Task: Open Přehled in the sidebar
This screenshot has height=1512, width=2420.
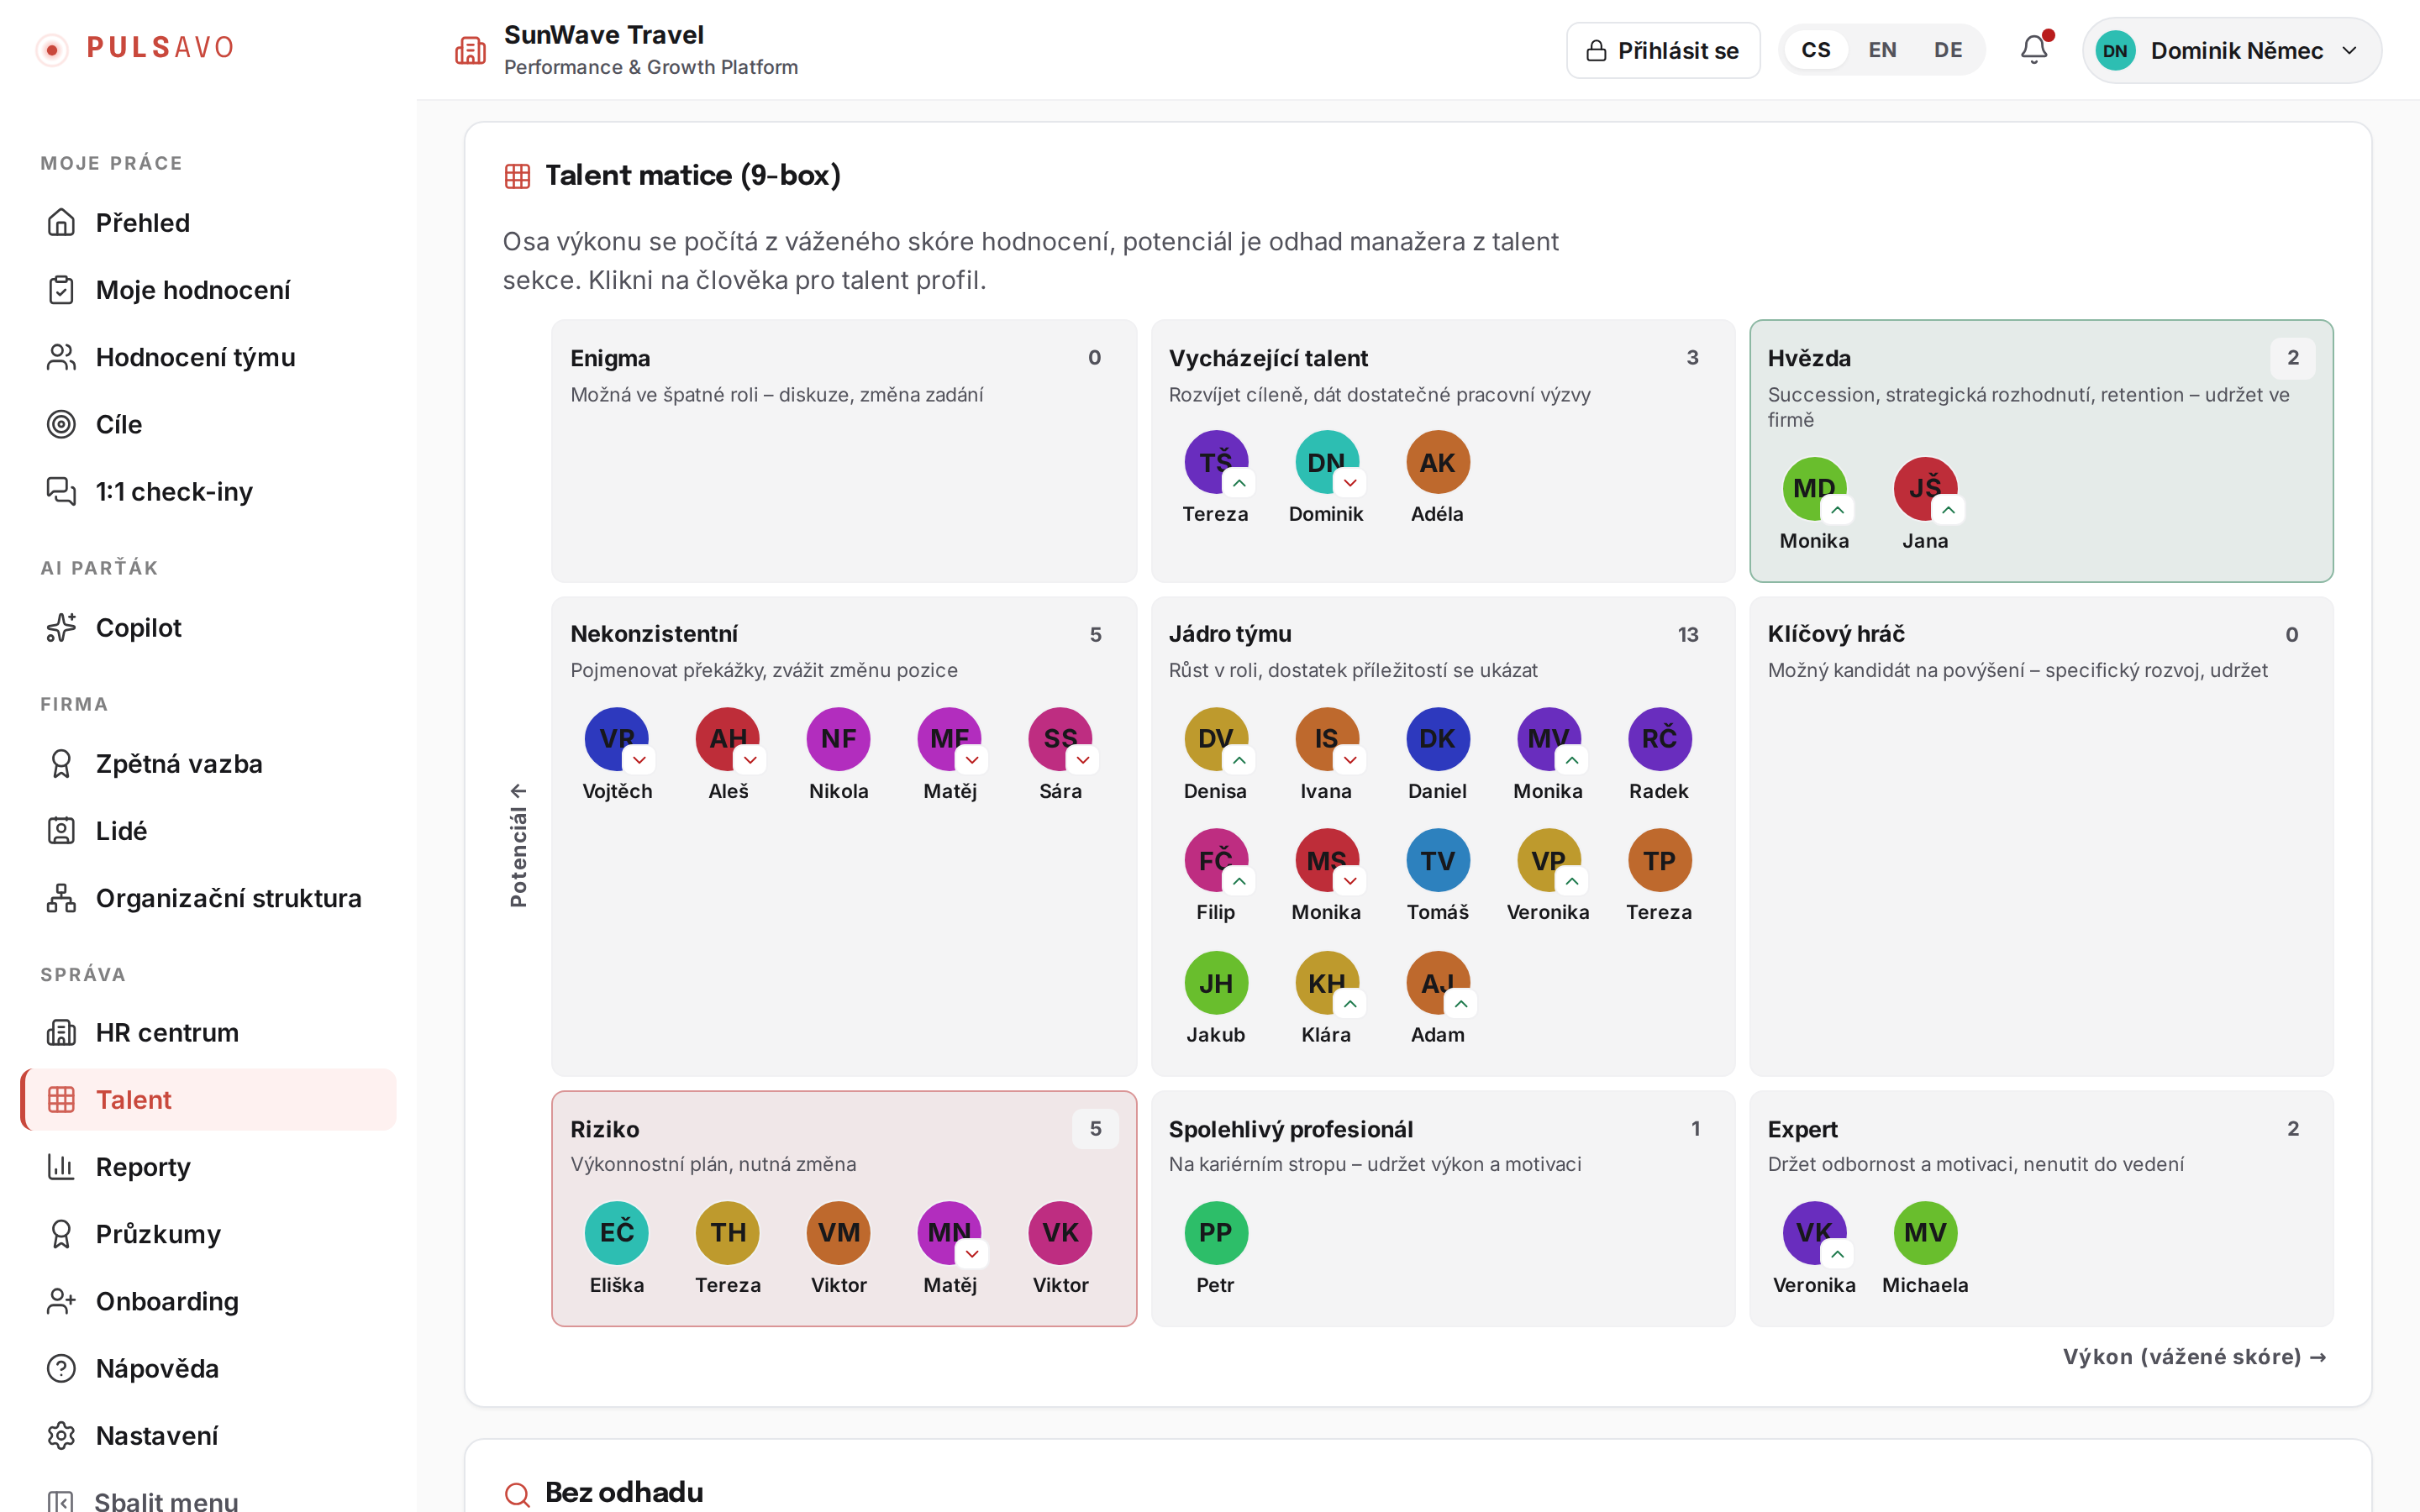Action: pyautogui.click(x=208, y=222)
